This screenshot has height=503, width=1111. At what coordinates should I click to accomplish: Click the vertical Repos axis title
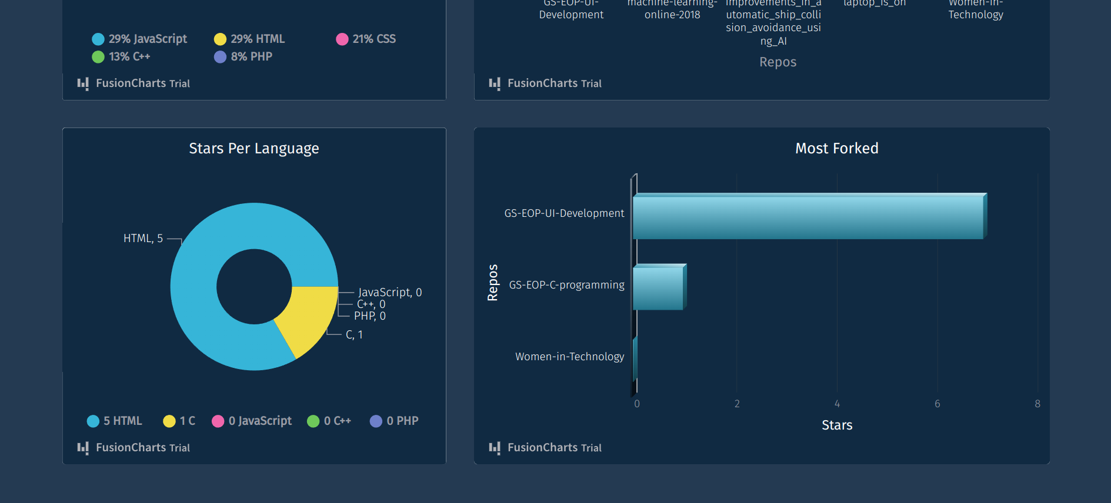coord(493,283)
